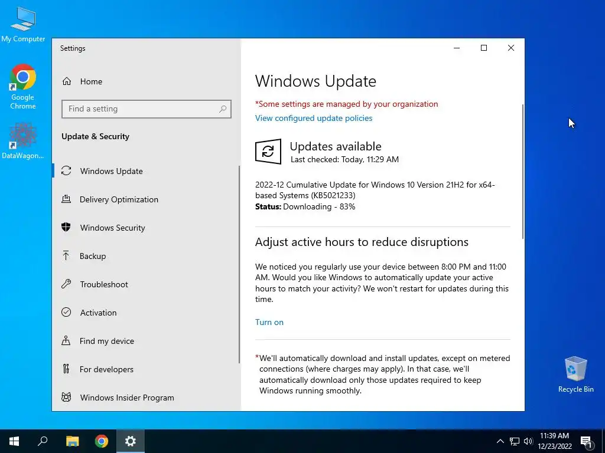This screenshot has width=605, height=453.
Task: Minimize the Settings window
Action: point(457,48)
